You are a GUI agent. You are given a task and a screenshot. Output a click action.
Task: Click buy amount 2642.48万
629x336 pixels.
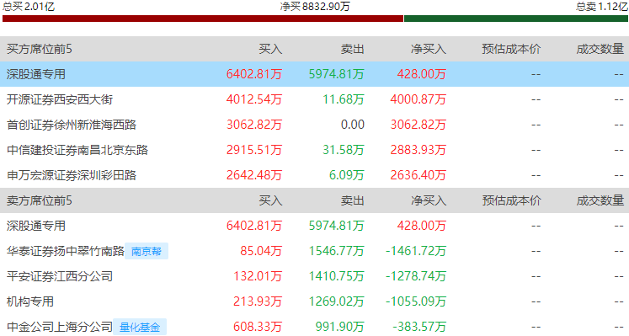(254, 175)
